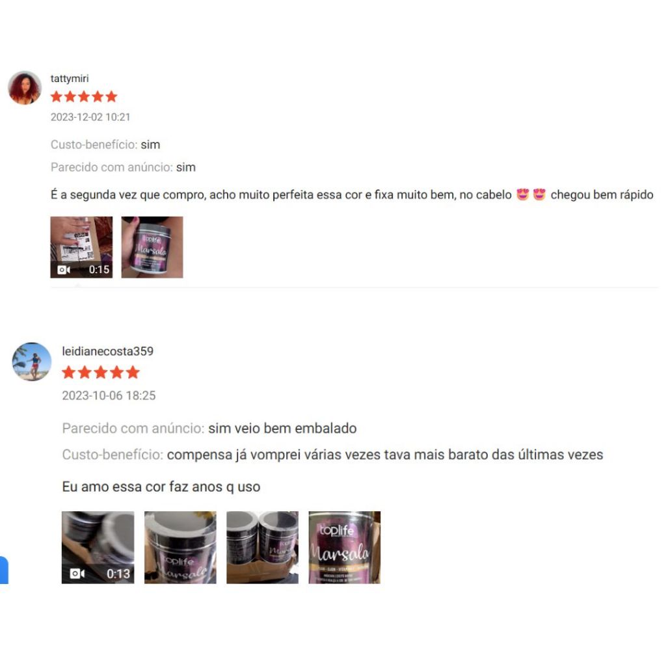This screenshot has width=666, height=666.
Task: Open close-up Toplife Marsala label photo
Action: 345,548
